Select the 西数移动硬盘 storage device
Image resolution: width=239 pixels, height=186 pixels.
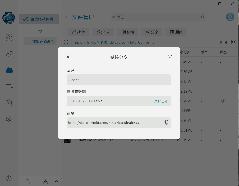(39, 19)
